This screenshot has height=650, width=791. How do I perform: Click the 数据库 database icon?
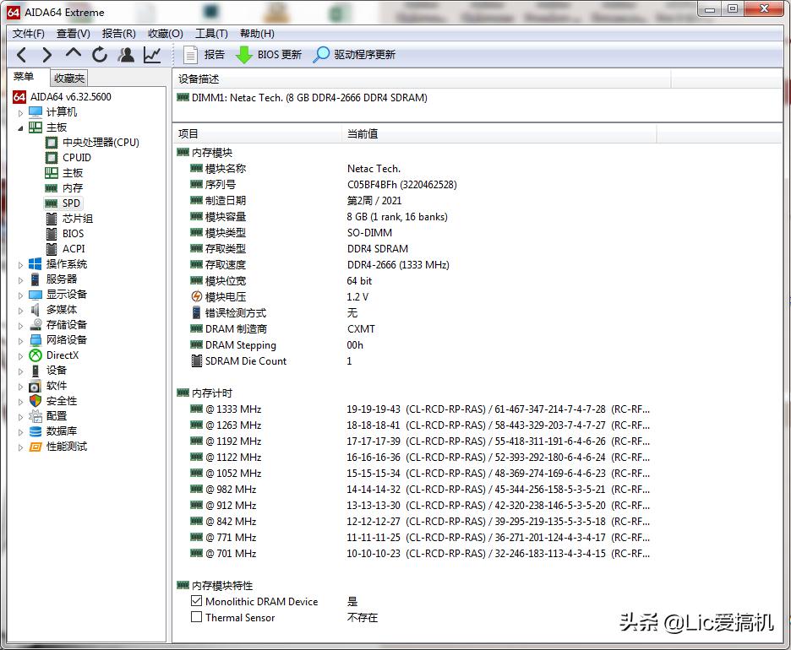click(35, 431)
